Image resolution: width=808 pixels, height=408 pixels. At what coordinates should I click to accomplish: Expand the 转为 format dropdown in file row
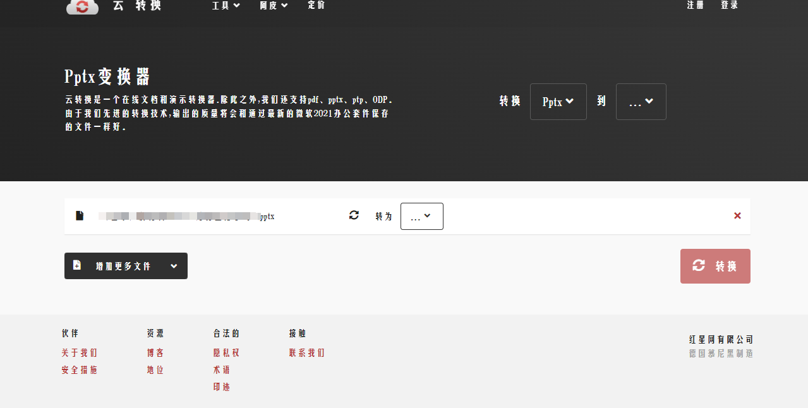point(421,217)
